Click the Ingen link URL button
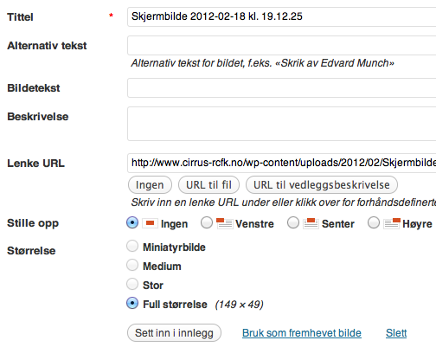Screen dimensions: 436x347 (150, 185)
